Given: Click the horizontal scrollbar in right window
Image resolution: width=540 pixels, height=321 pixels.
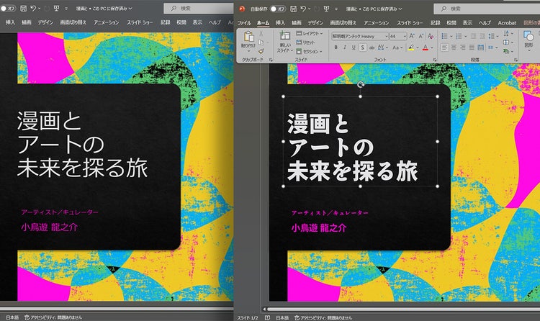Looking at the screenshot, I should click(x=403, y=309).
